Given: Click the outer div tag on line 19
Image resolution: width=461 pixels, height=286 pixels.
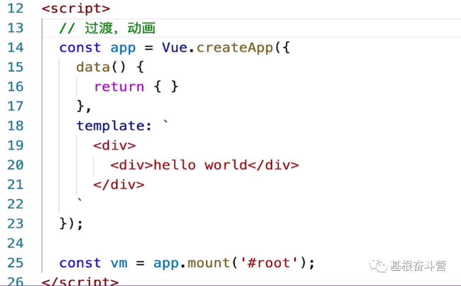Looking at the screenshot, I should tap(114, 145).
